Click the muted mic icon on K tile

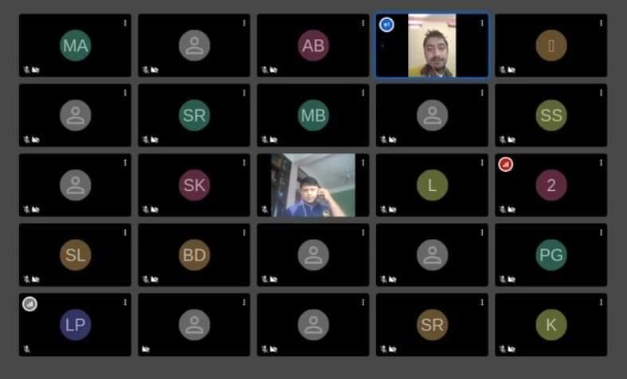(503, 349)
